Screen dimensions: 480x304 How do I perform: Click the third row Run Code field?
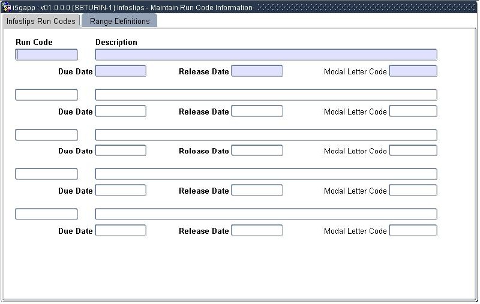coord(46,135)
